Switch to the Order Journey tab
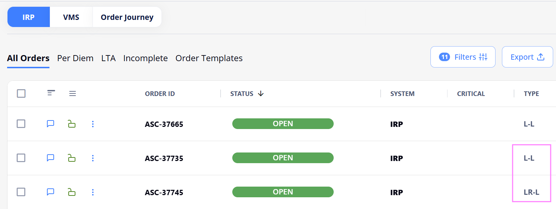 coord(127,17)
